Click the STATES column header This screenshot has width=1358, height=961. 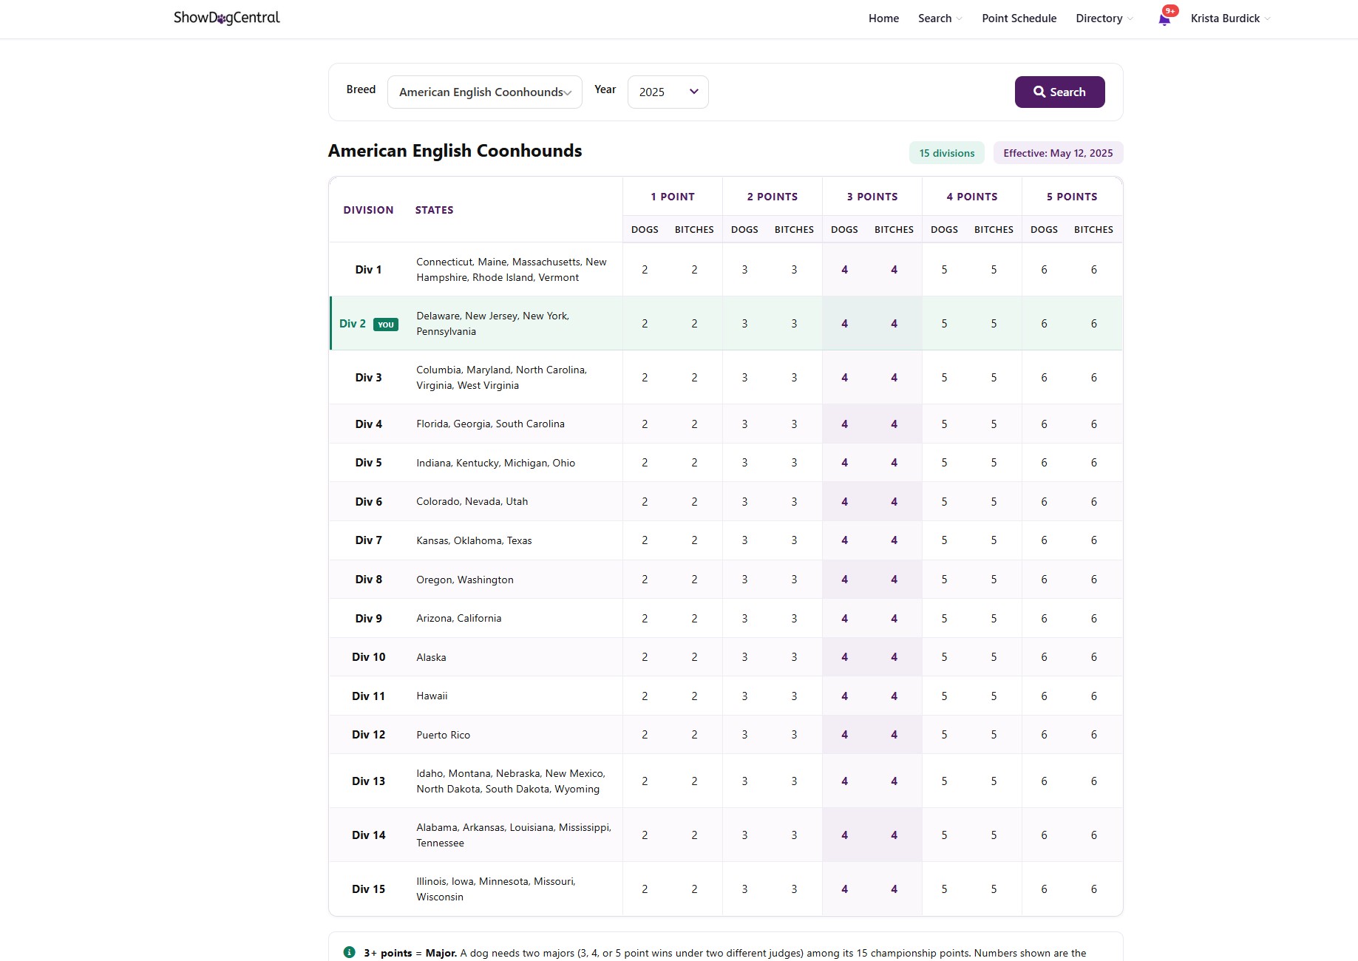(x=434, y=210)
